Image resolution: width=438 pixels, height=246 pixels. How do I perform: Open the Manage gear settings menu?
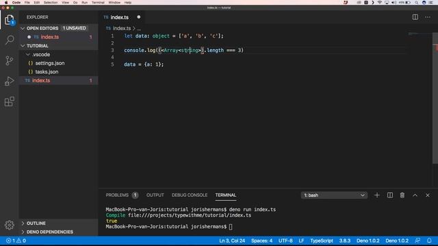(x=9, y=225)
